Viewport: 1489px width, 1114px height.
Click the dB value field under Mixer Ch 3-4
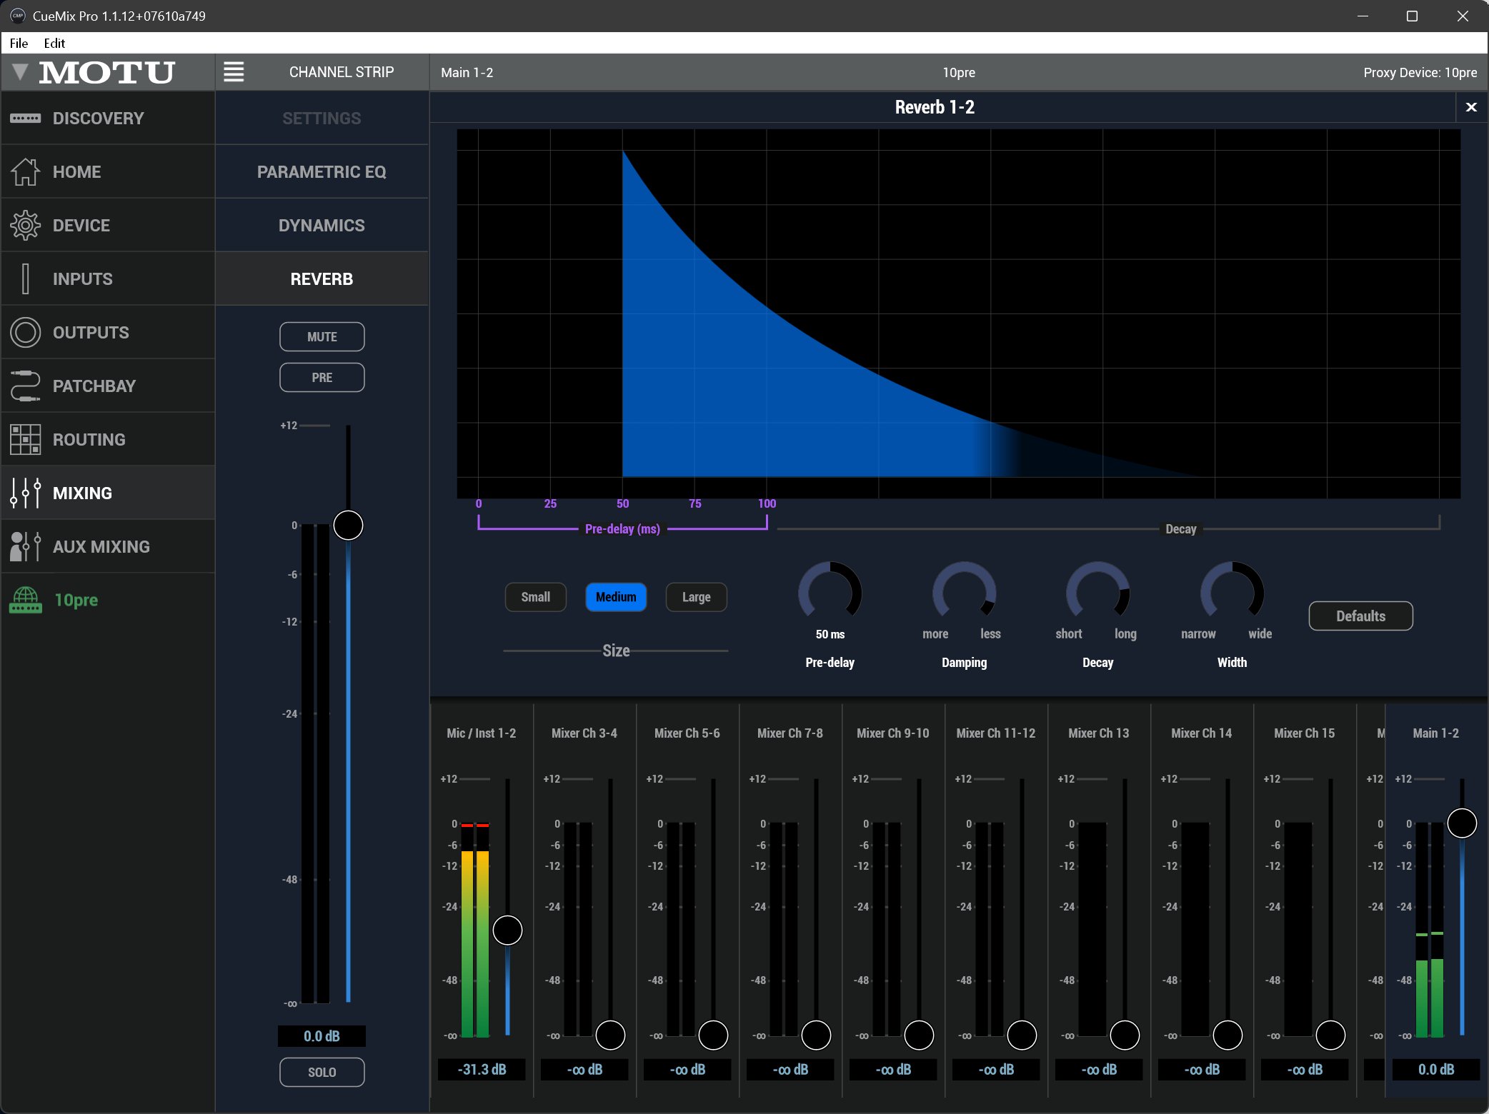tap(584, 1069)
